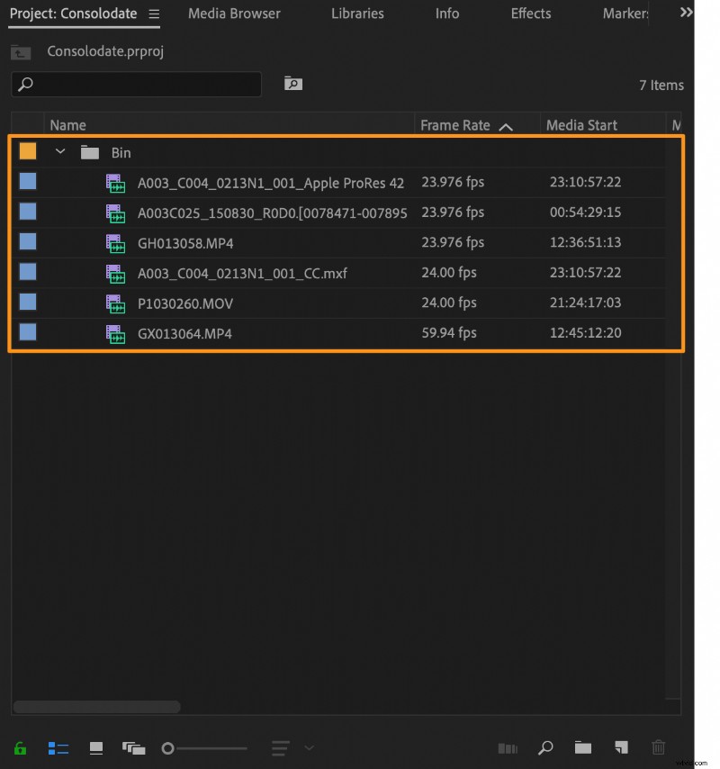Collapse the Bin folder disclosure chevron
The image size is (720, 769).
pos(60,151)
